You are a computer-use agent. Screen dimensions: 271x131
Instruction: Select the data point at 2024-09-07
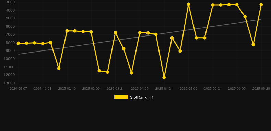click(x=18, y=43)
